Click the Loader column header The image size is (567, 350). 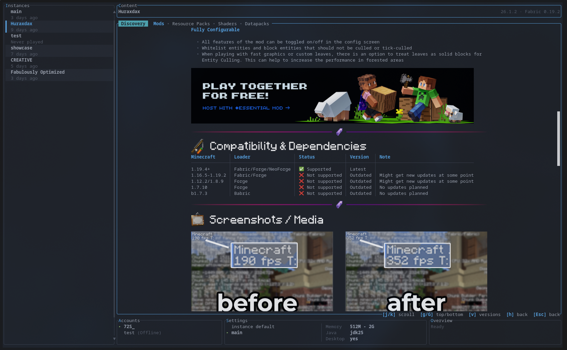[242, 157]
